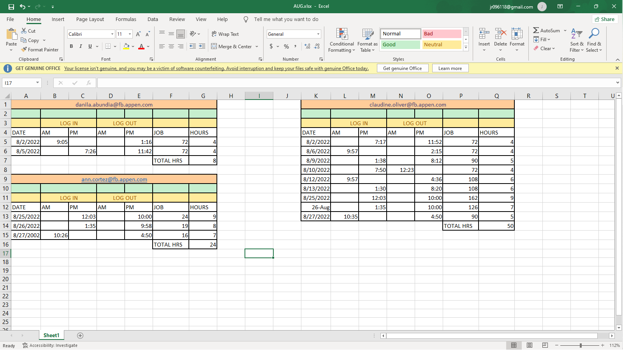The image size is (623, 350).
Task: Open the Data tab
Action: 153,19
